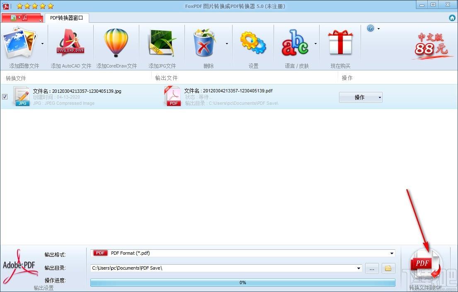Click the Delete (删除) recycle bin icon
458x292 pixels.
[x=204, y=42]
